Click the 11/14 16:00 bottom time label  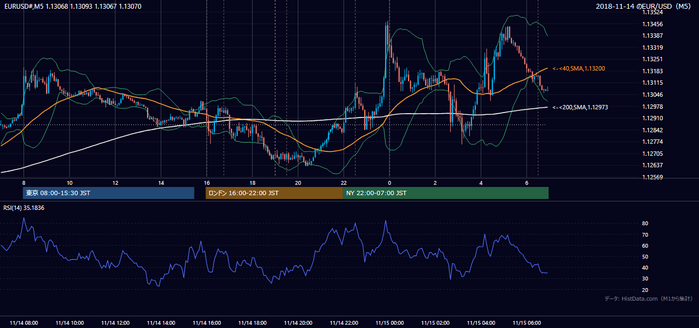pyautogui.click(x=207, y=323)
